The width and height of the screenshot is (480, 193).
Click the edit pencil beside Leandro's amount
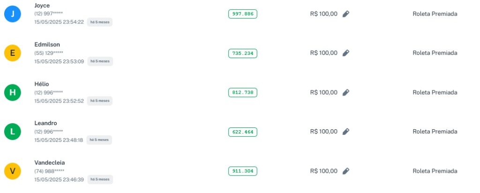(346, 132)
